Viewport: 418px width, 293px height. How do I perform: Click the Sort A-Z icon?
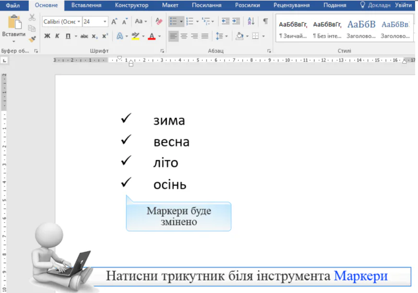(251, 22)
